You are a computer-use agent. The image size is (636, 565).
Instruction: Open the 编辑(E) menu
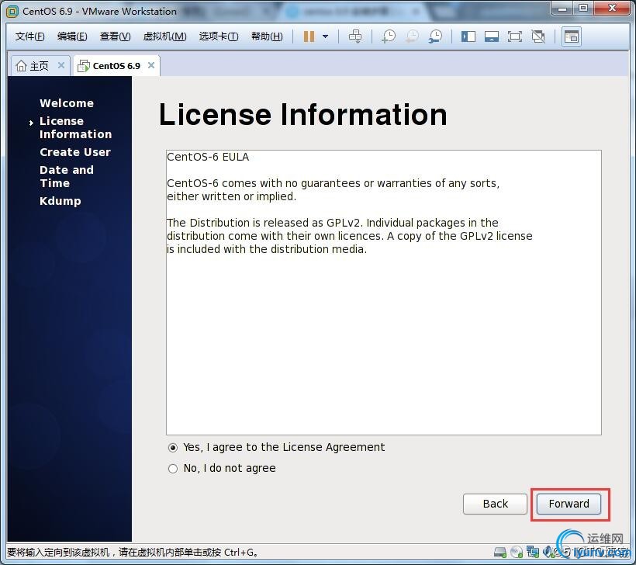(72, 36)
